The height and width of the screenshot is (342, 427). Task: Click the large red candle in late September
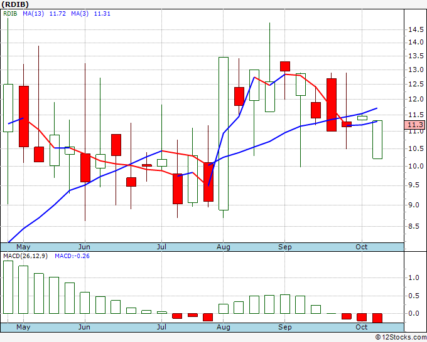[332, 105]
